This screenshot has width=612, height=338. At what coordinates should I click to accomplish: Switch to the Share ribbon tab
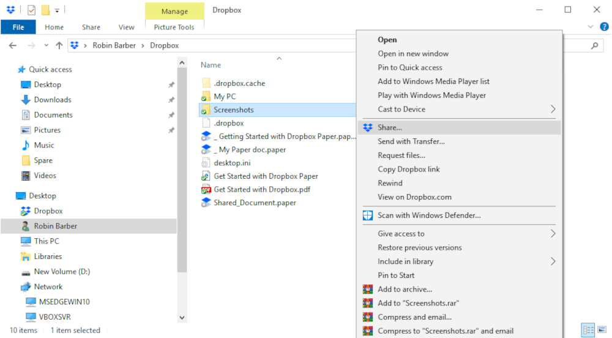(x=91, y=27)
